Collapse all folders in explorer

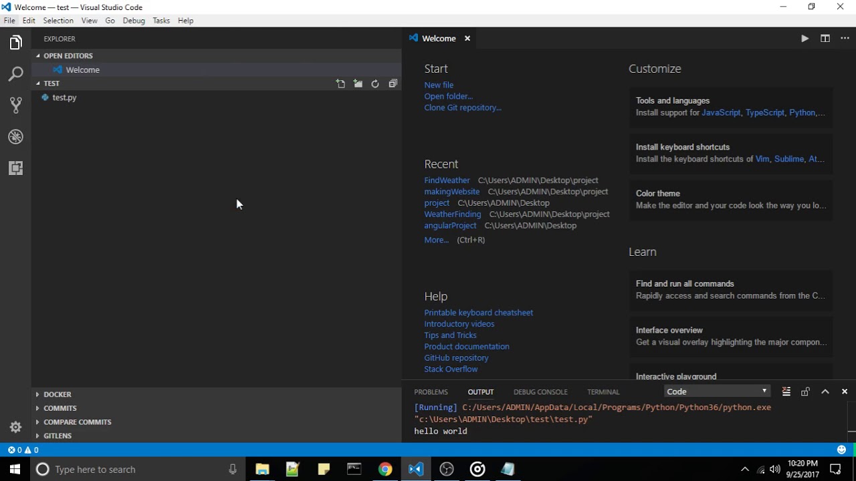tap(393, 84)
